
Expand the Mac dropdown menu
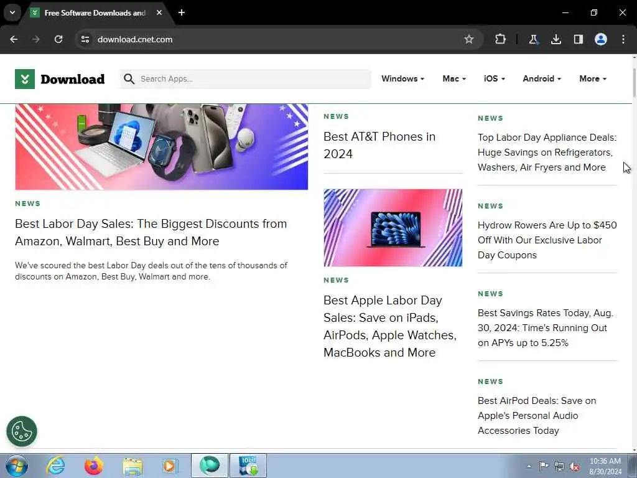tap(453, 79)
